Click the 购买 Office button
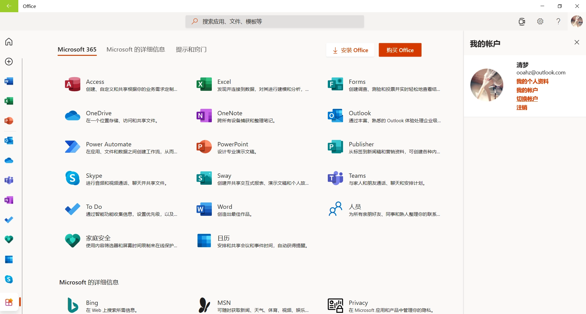The width and height of the screenshot is (586, 314). [x=400, y=50]
